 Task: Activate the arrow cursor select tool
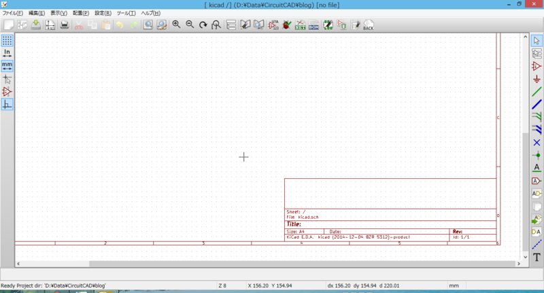[x=537, y=41]
